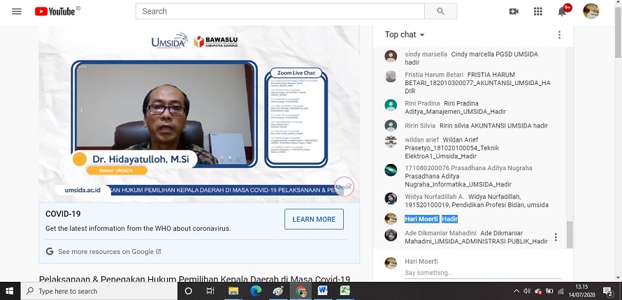
Task: Click the Say something chat input
Action: (475, 273)
